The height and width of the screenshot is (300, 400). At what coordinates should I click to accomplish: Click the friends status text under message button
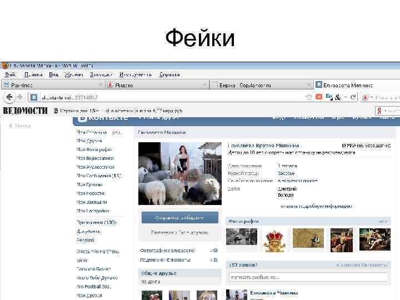point(180,233)
